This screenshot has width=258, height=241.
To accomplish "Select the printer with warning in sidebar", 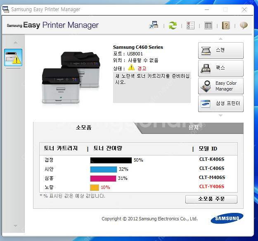I will (13, 57).
